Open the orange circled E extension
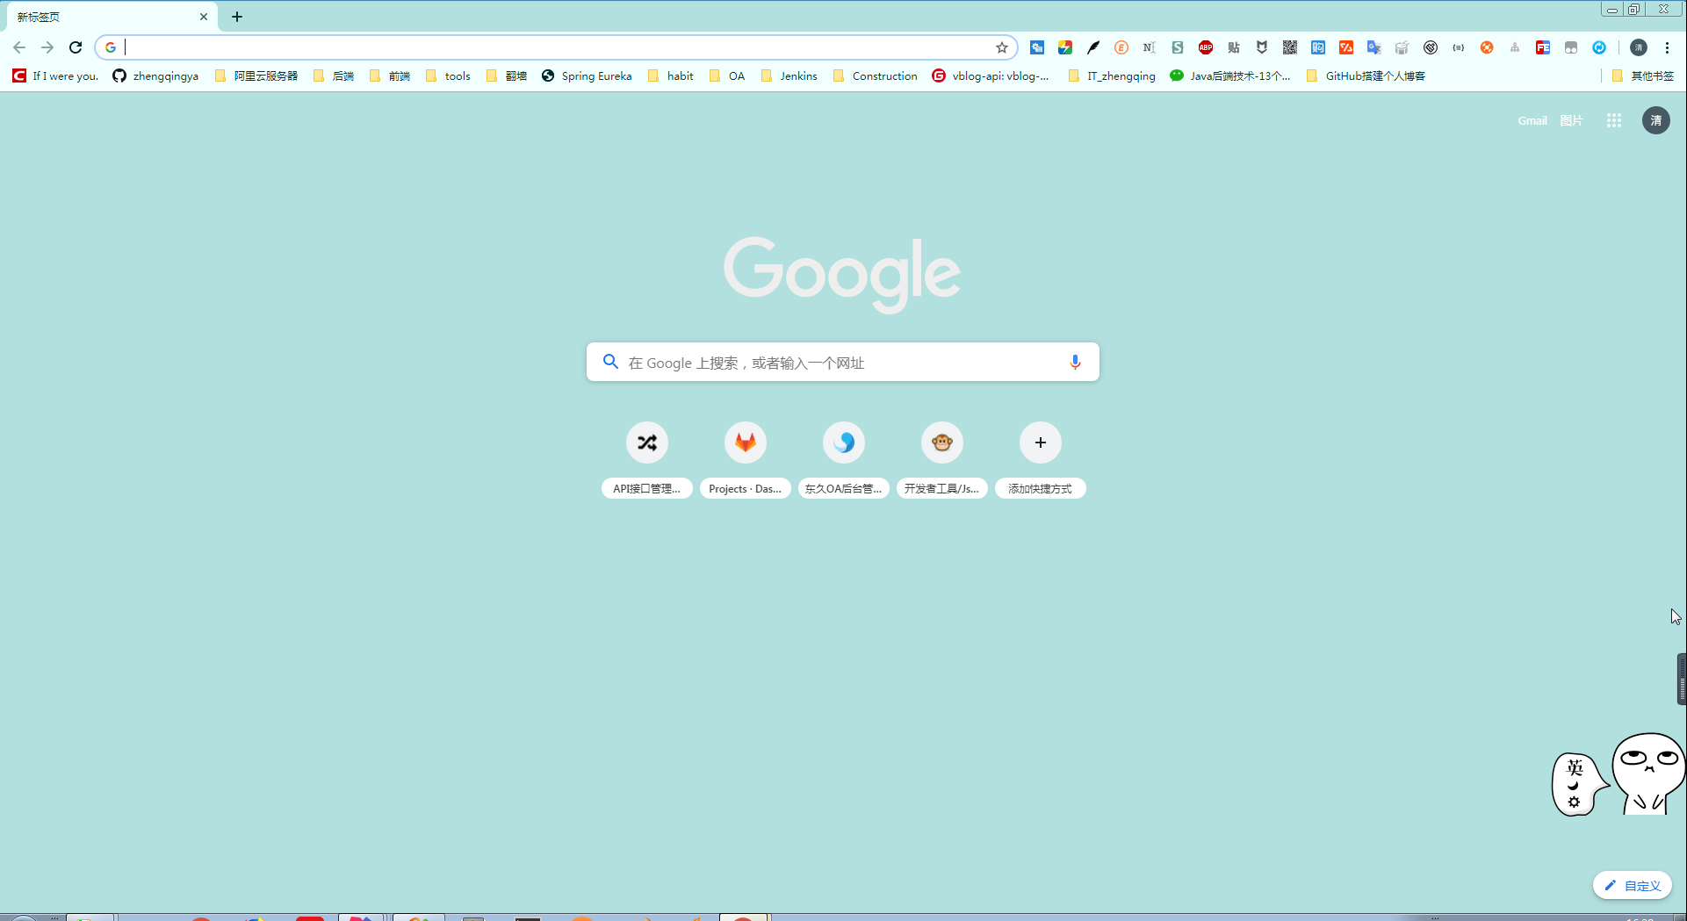This screenshot has height=921, width=1687. (1121, 47)
